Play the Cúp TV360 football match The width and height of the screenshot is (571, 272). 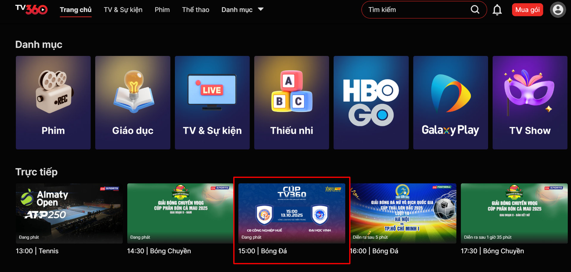click(291, 213)
